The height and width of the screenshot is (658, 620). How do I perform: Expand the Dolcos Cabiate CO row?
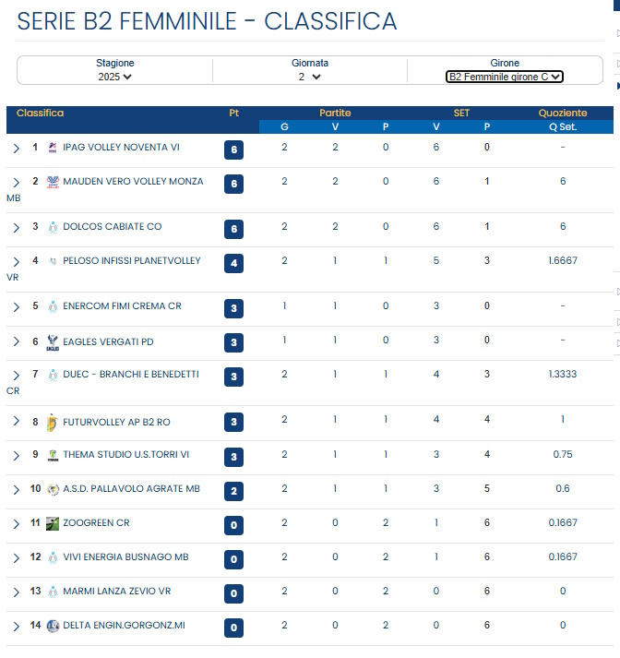[17, 227]
